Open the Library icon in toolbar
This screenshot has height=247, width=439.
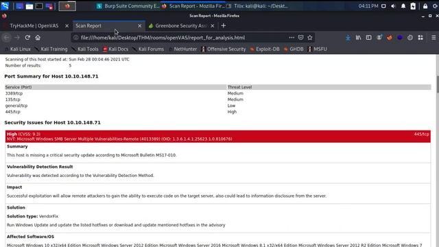[x=358, y=38]
